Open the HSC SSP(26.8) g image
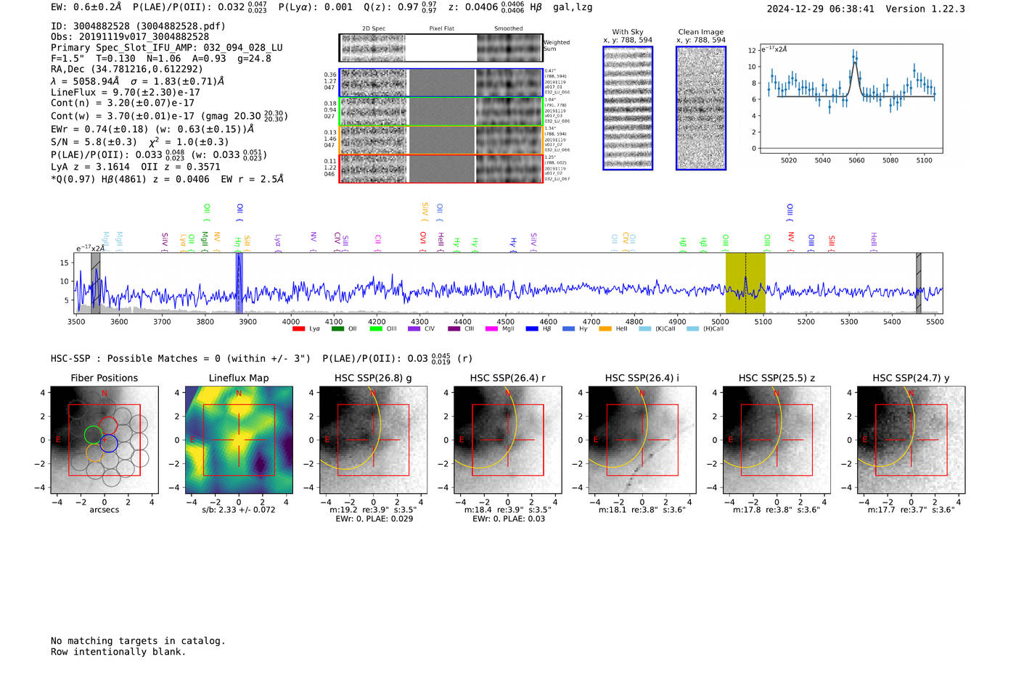 pyautogui.click(x=373, y=439)
